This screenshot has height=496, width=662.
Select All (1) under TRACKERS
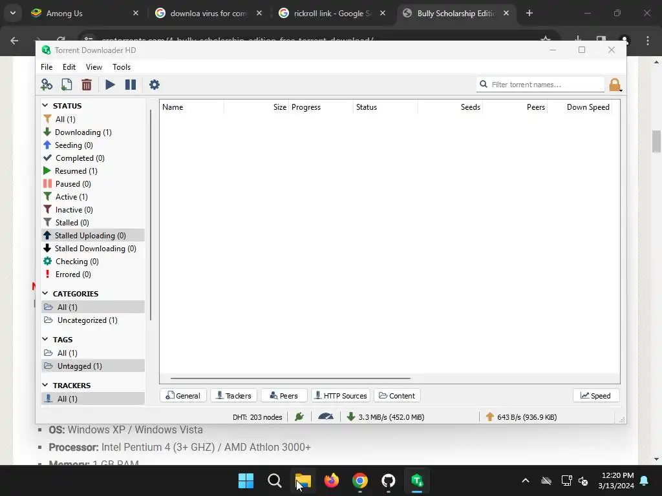coord(93,398)
